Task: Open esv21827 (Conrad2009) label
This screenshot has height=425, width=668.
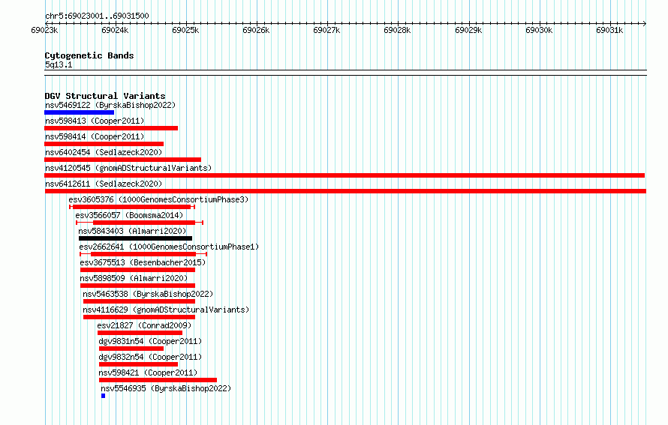Action: 144,325
